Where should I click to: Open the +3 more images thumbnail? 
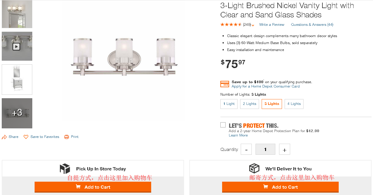pos(17,113)
